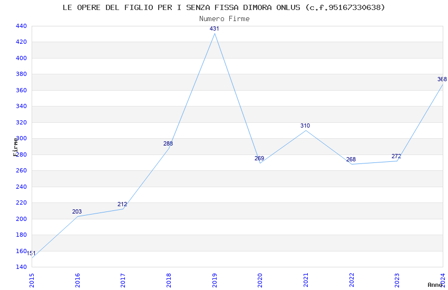448x290 pixels.
Task: Click the Anno axis title
Action: [435, 285]
